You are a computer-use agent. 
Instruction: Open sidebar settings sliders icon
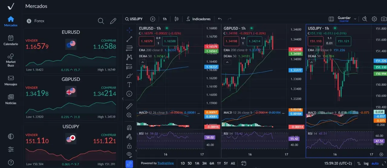pyautogui.click(x=11, y=149)
